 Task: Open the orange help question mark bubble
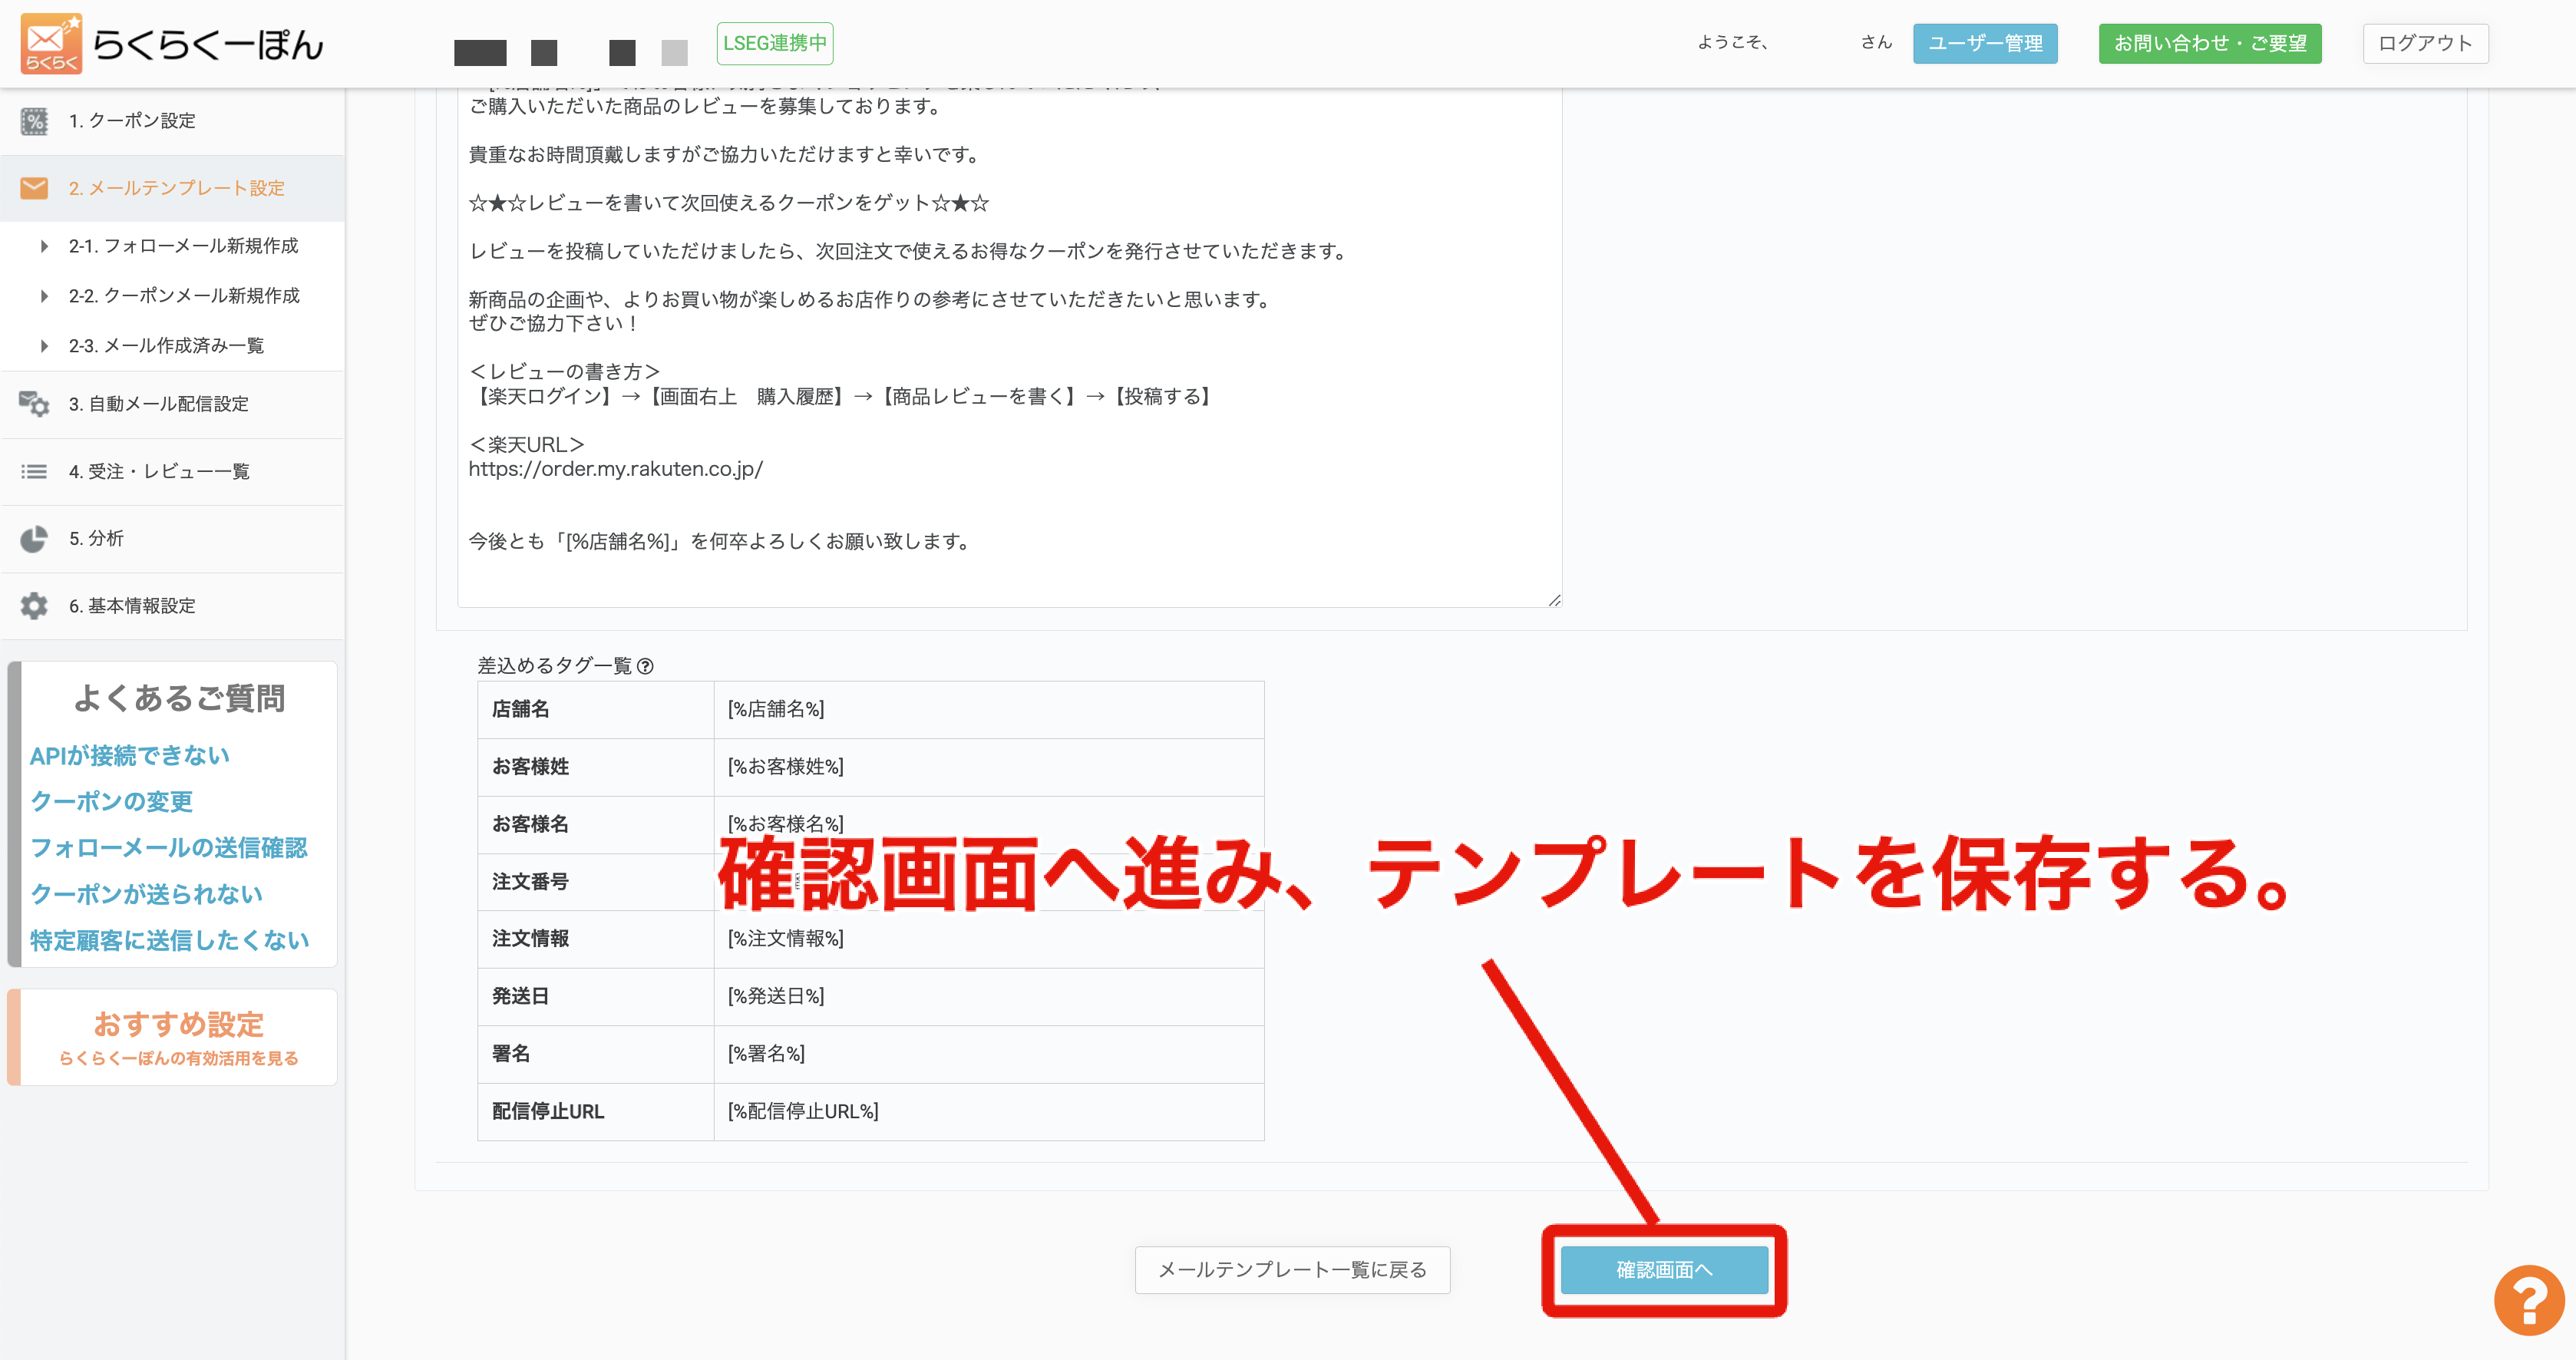click(2529, 1300)
